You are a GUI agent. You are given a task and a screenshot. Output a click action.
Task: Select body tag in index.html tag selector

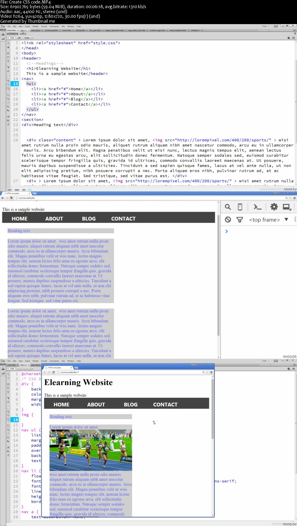click(x=17, y=190)
